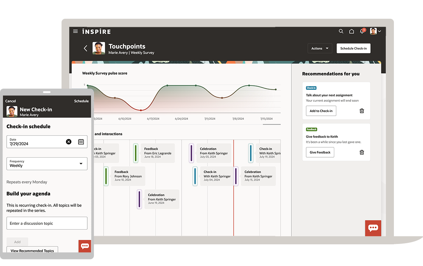The height and width of the screenshot is (266, 423).
Task: Click the discussion topic input field
Action: (x=47, y=223)
